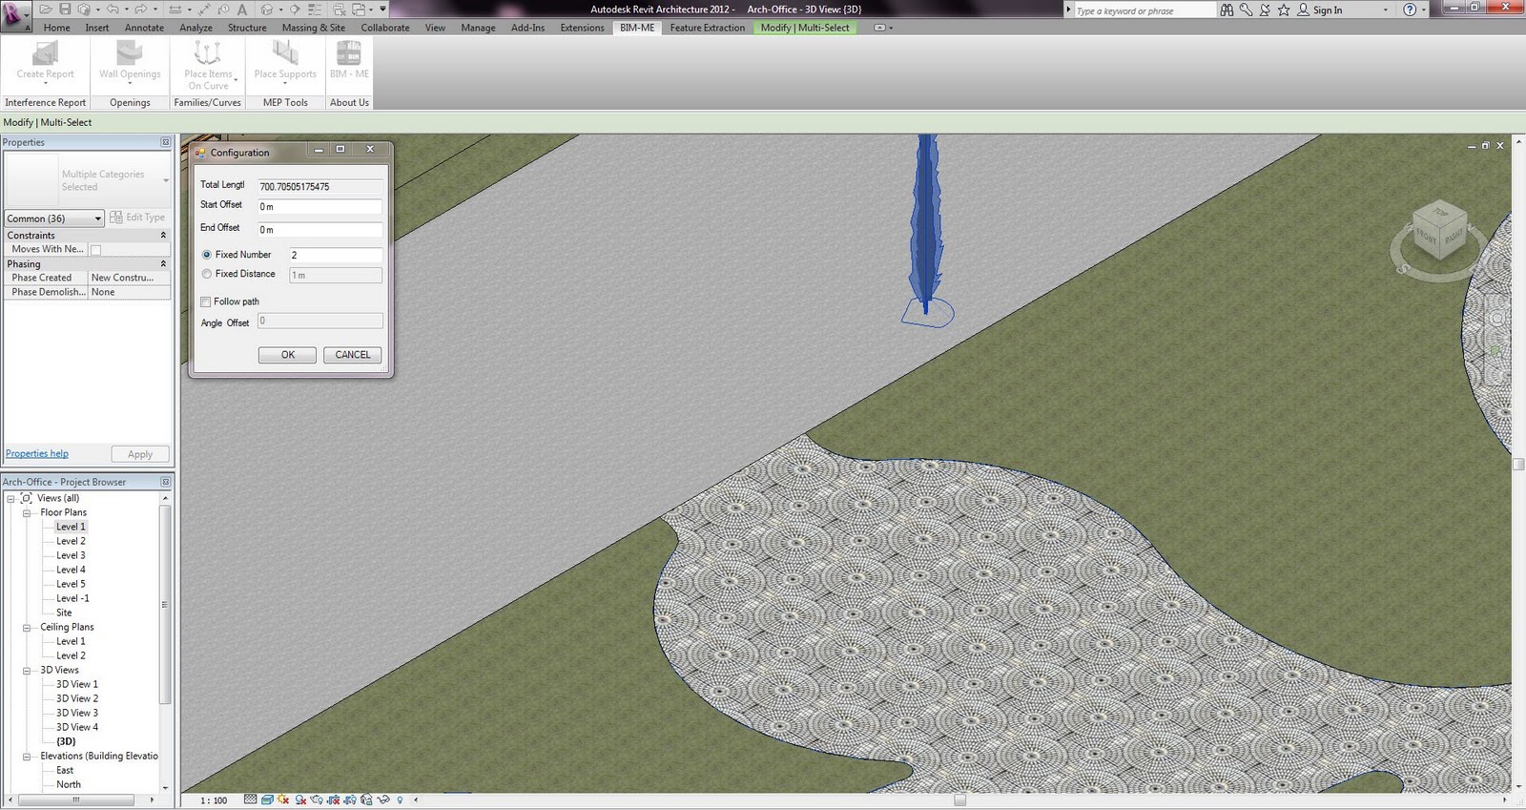The width and height of the screenshot is (1526, 810).
Task: Open 3D View 1 in Project Browser
Action: pos(77,684)
